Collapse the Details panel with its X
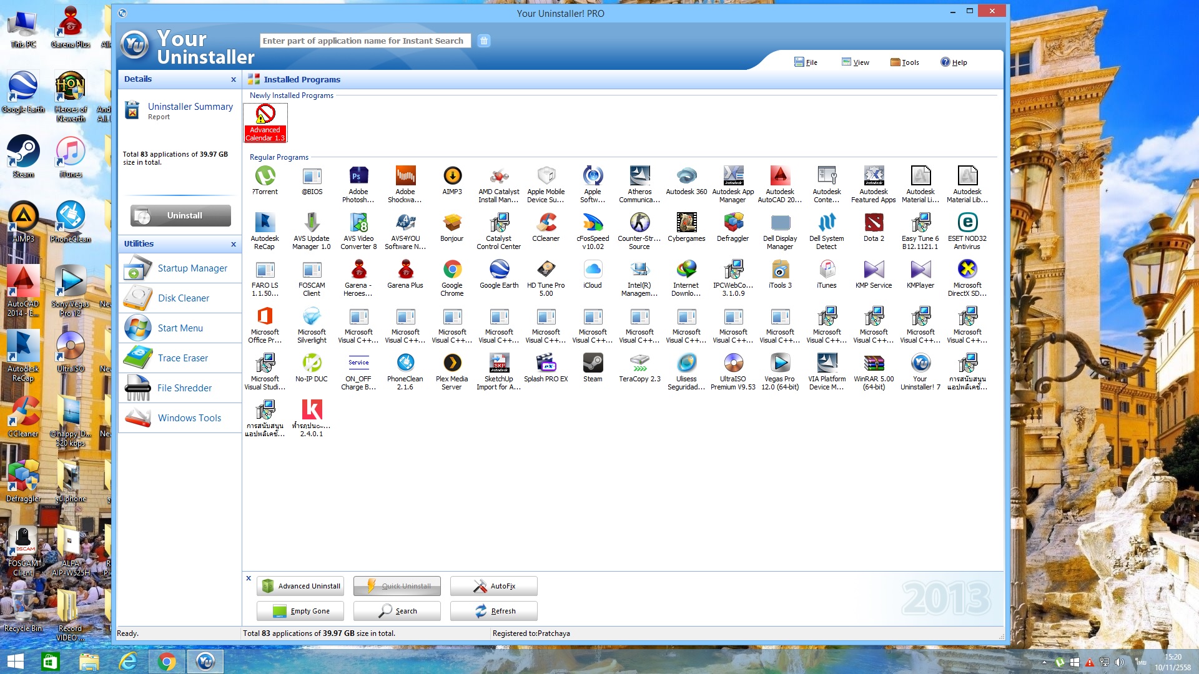The image size is (1199, 674). point(234,79)
